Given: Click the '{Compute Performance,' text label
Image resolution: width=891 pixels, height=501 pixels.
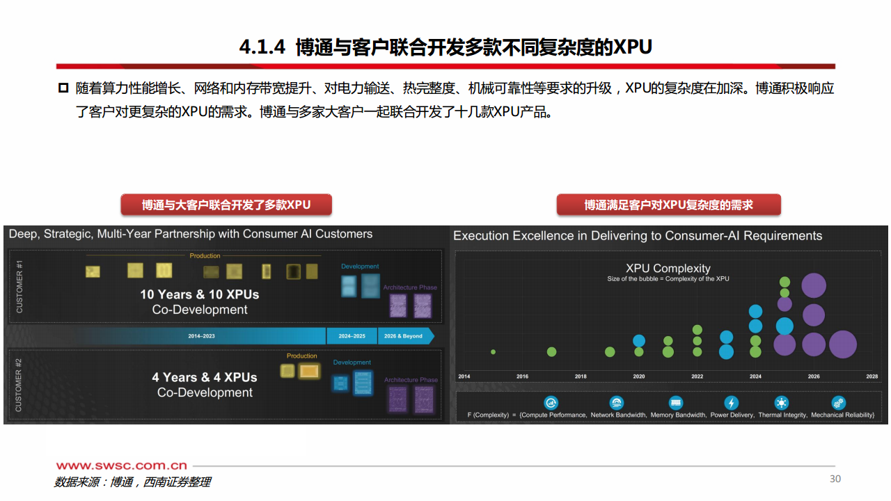Looking at the screenshot, I should 553,415.
